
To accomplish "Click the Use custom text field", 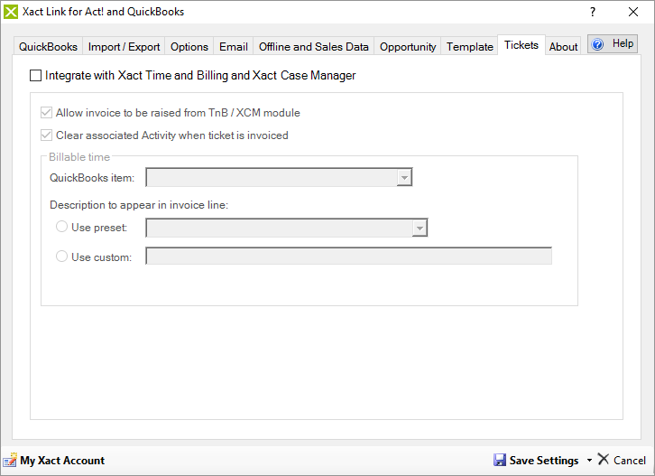I will 349,256.
